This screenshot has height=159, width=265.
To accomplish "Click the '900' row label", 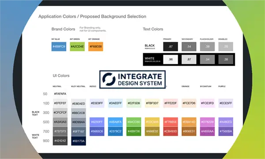I will (x=46, y=141).
